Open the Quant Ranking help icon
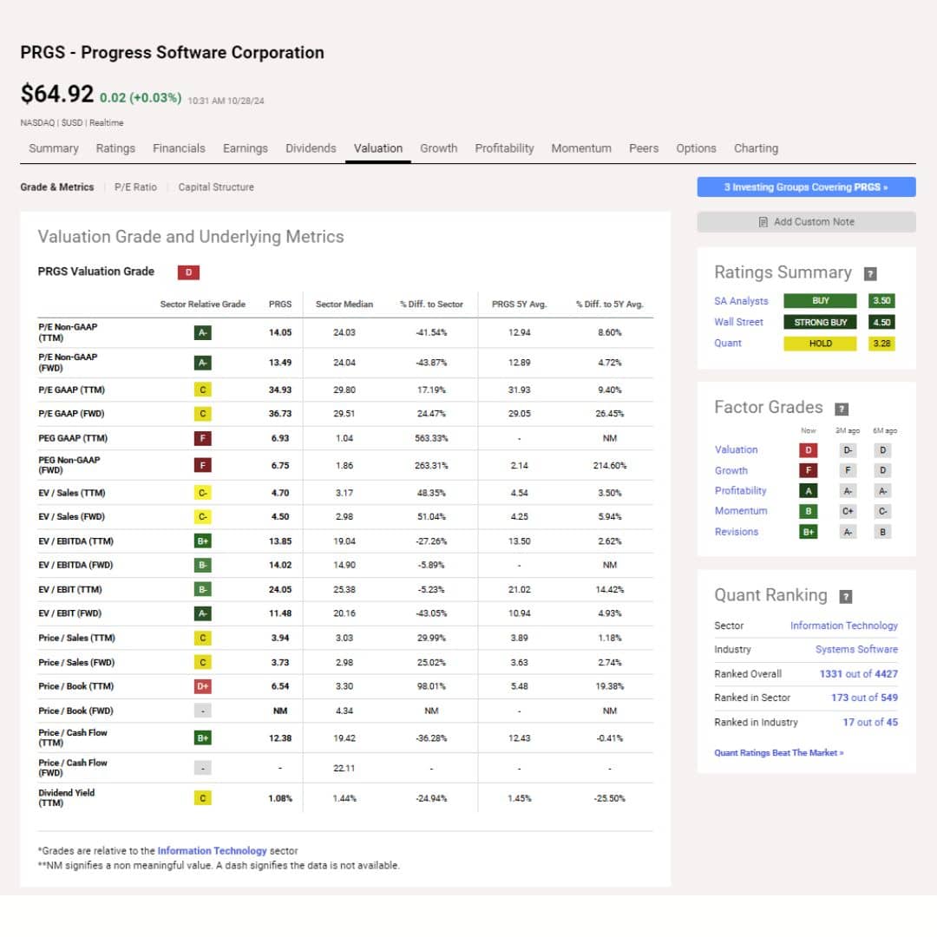The image size is (937, 937). [846, 596]
